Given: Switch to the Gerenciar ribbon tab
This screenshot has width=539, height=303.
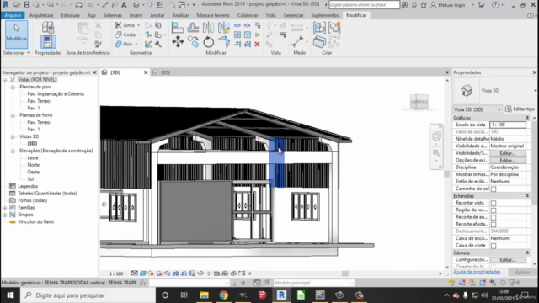Looking at the screenshot, I should (x=293, y=15).
